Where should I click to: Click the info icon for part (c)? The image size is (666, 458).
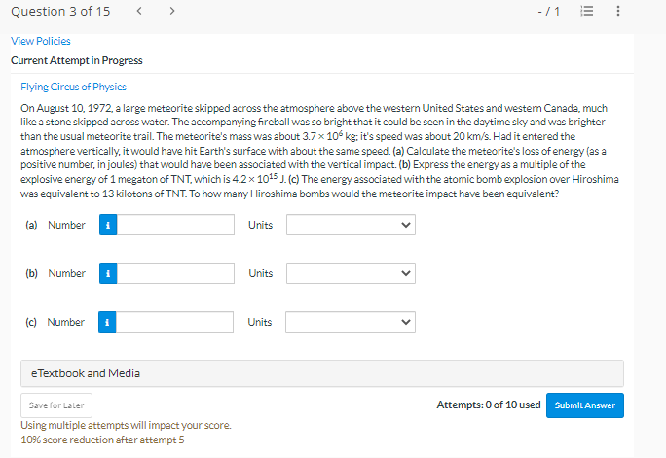coord(107,322)
